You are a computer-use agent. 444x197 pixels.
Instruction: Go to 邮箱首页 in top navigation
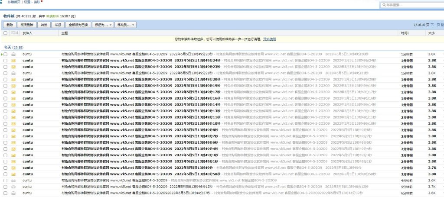click(13, 2)
